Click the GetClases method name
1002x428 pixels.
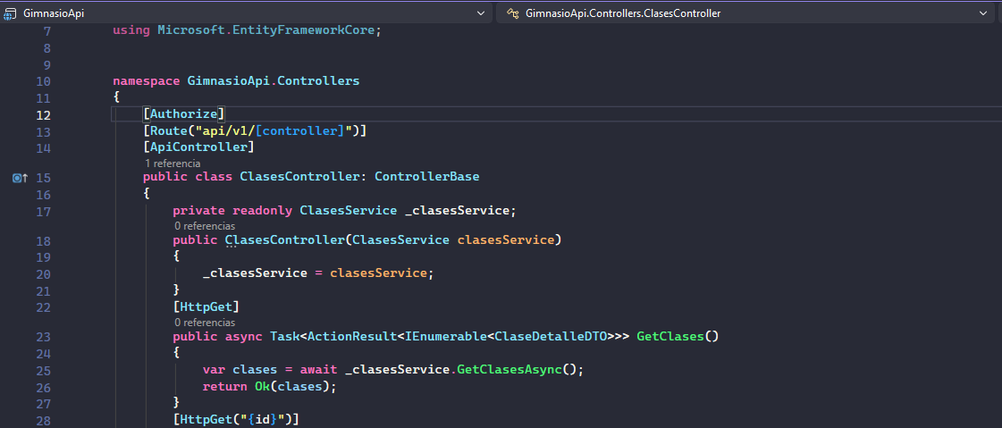click(670, 337)
